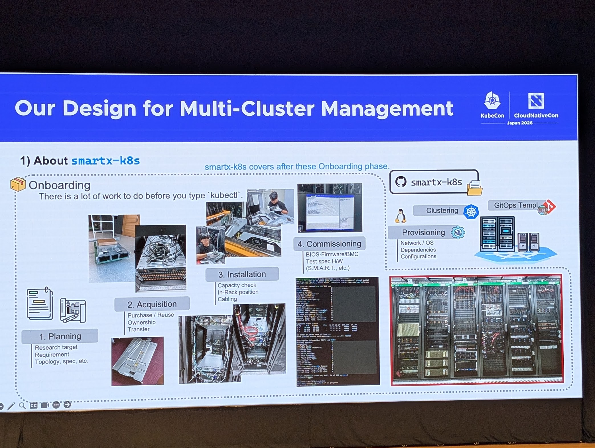Select the '3. Installation' step label
The height and width of the screenshot is (448, 595).
(x=242, y=274)
